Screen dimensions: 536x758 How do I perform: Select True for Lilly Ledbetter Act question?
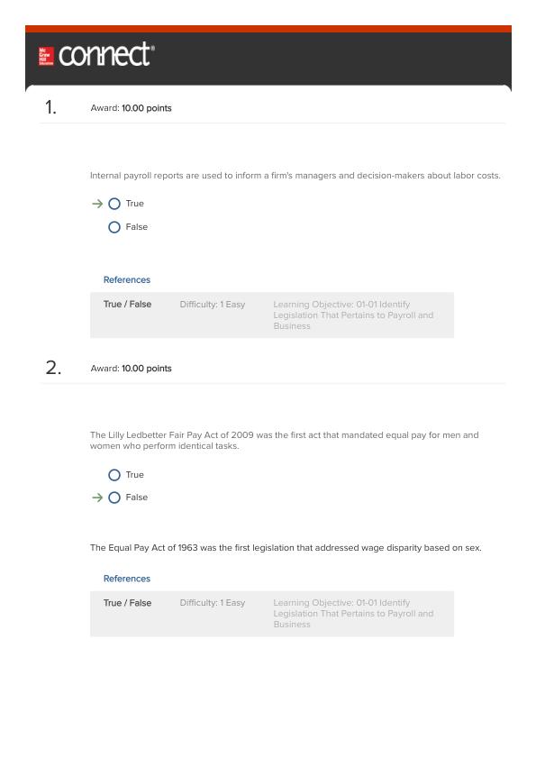point(114,475)
